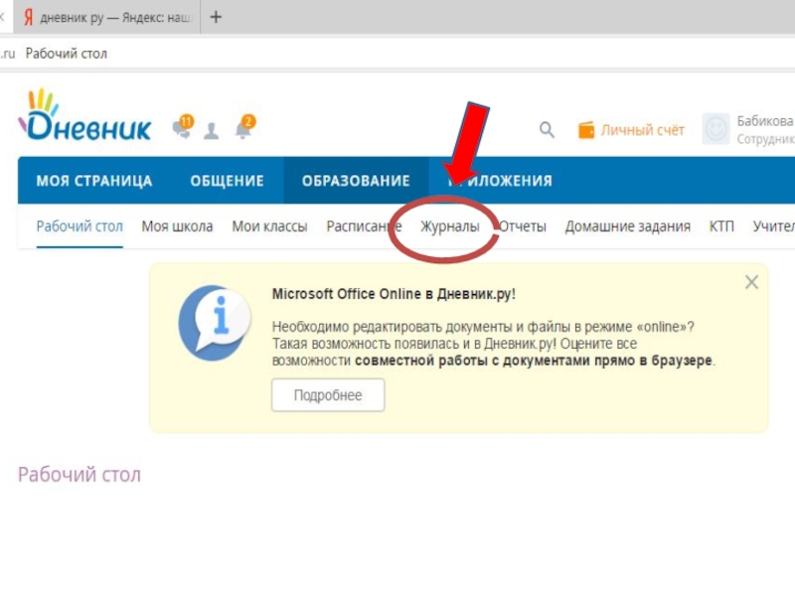Go to Моя школа tab

177,226
